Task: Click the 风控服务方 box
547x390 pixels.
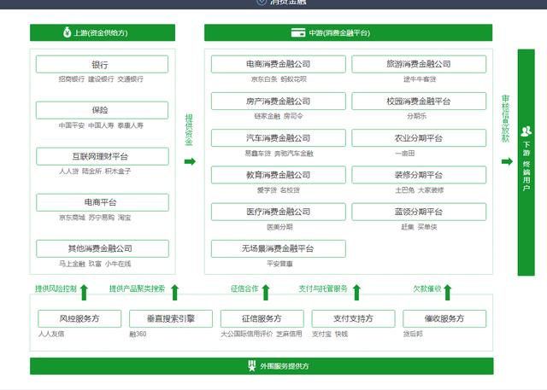Action: (79, 318)
